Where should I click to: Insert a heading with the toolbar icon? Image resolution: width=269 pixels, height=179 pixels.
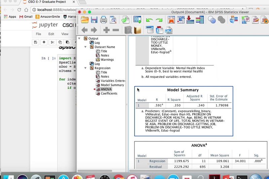(150, 30)
